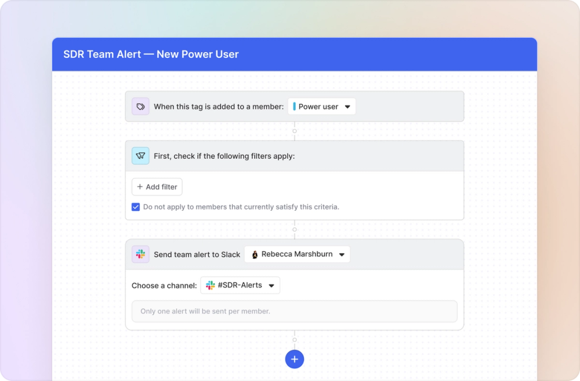This screenshot has height=381, width=580.
Task: Click the 'Only one alert will be sent' field
Action: coord(295,311)
